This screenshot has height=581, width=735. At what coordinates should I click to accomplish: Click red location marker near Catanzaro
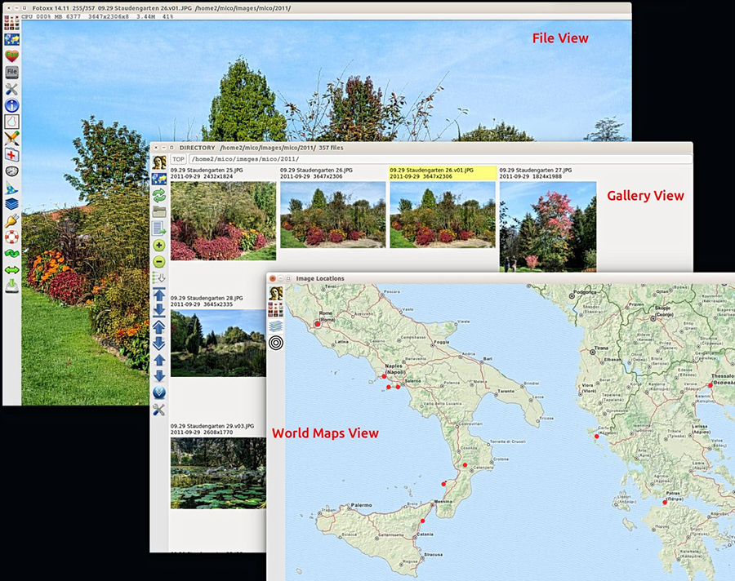tap(465, 465)
